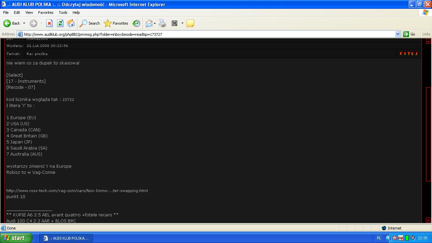Image resolution: width=432 pixels, height=243 pixels.
Task: Click the red sun smiley tray icon
Action: click(395, 238)
